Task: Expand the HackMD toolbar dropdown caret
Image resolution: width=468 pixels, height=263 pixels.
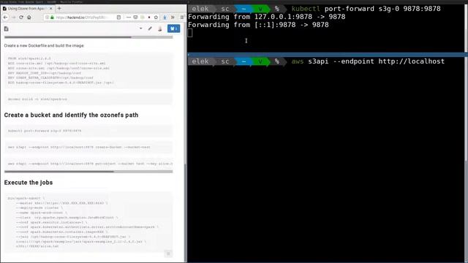Action: (x=141, y=28)
